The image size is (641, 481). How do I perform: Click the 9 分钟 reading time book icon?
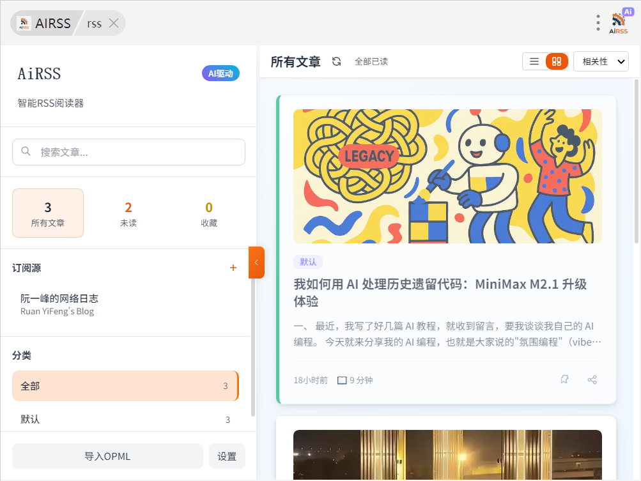click(x=342, y=381)
